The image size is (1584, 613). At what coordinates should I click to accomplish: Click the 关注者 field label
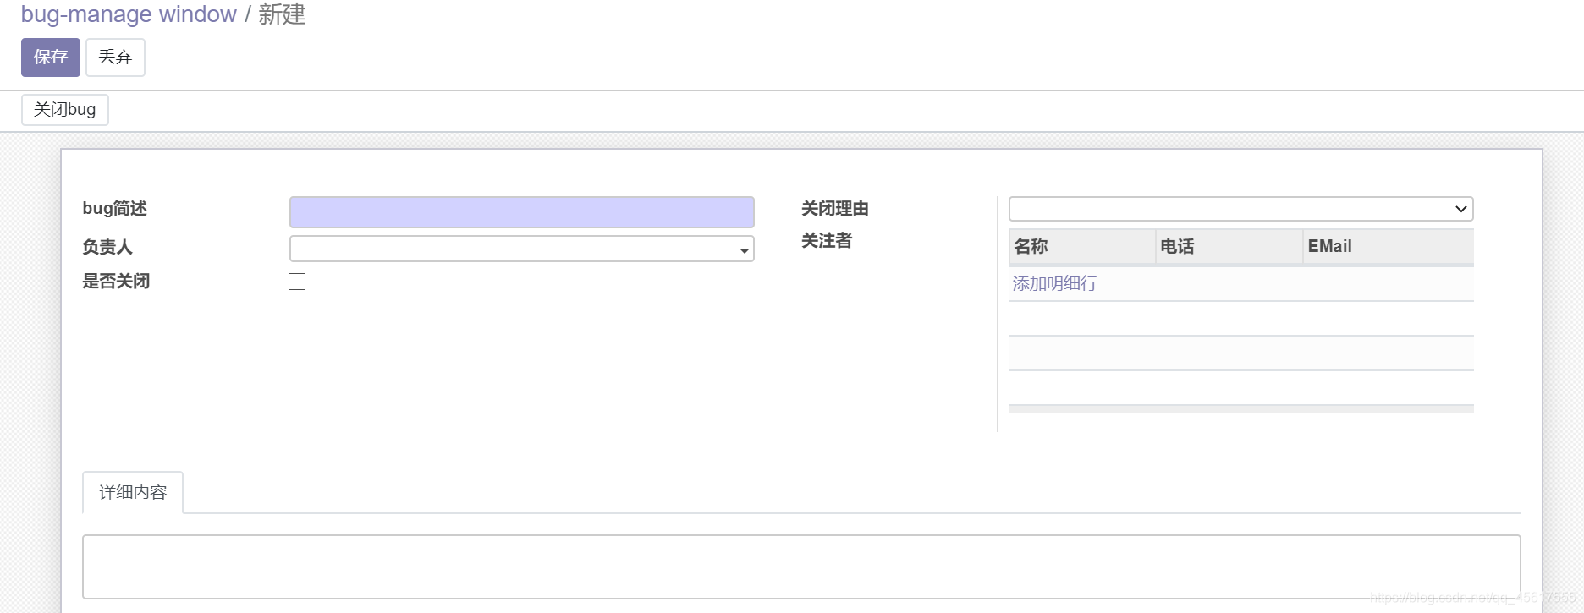pos(827,241)
